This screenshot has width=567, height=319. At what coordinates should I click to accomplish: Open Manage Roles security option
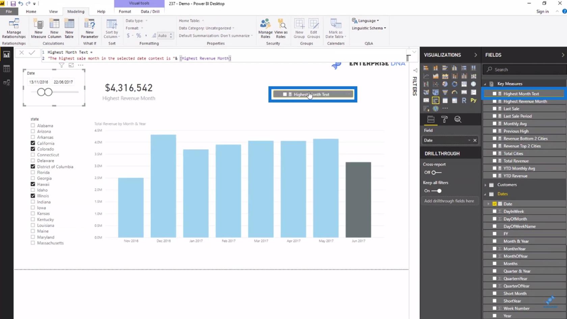pos(265,29)
